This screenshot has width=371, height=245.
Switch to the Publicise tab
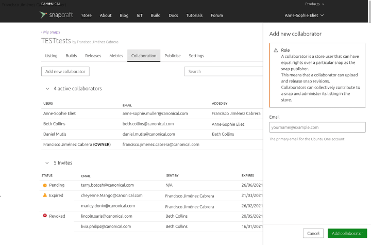173,56
